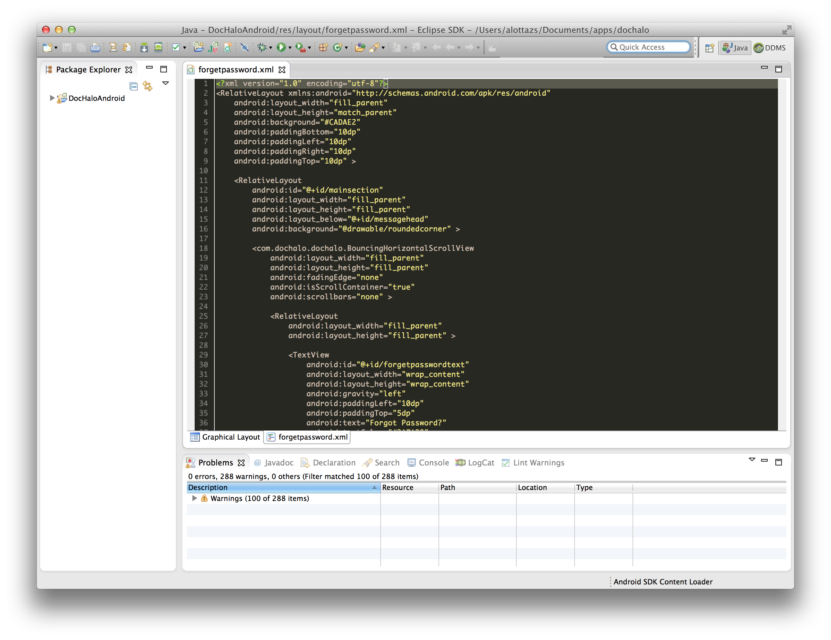The width and height of the screenshot is (831, 640).
Task: Toggle Link with Editor in Package Explorer
Action: [148, 86]
